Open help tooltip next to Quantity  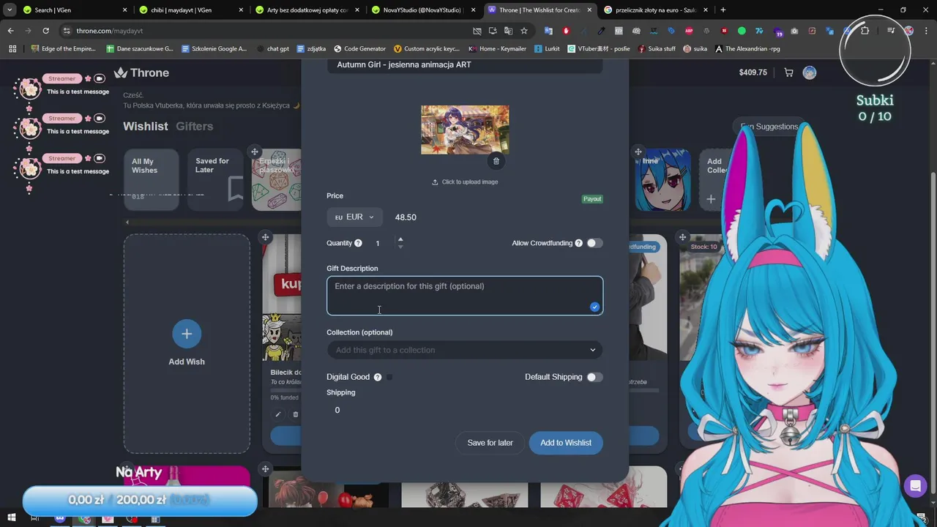click(x=358, y=243)
